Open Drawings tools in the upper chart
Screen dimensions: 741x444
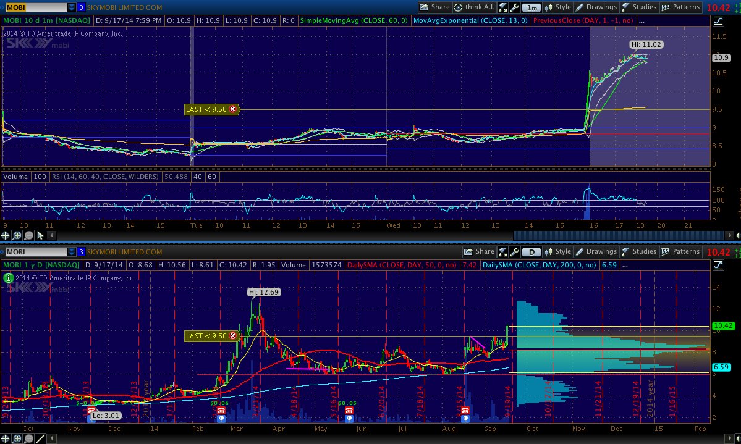pos(596,7)
